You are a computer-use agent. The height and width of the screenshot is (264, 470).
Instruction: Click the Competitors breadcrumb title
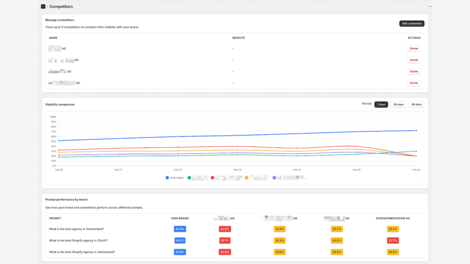[x=61, y=6]
